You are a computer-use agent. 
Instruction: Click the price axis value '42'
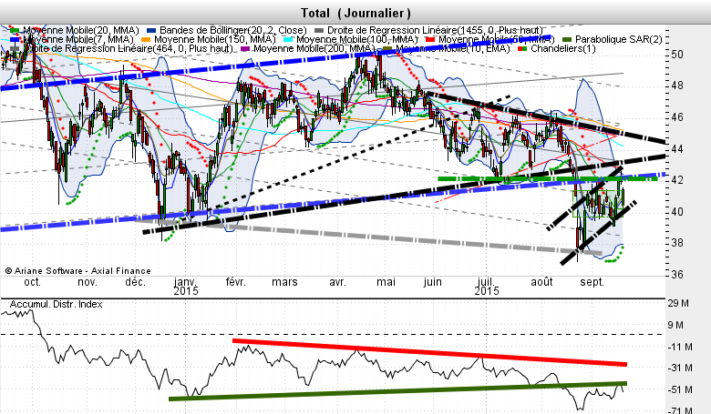pyautogui.click(x=677, y=180)
